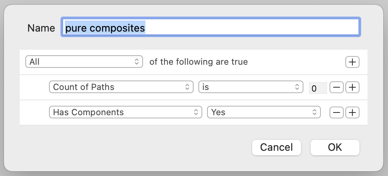Add a rule after the Count of Paths row
The height and width of the screenshot is (176, 388).
pos(352,87)
